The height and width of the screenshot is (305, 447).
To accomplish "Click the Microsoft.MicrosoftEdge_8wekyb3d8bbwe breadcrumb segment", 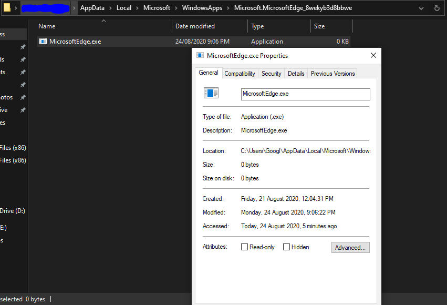I will pyautogui.click(x=293, y=8).
